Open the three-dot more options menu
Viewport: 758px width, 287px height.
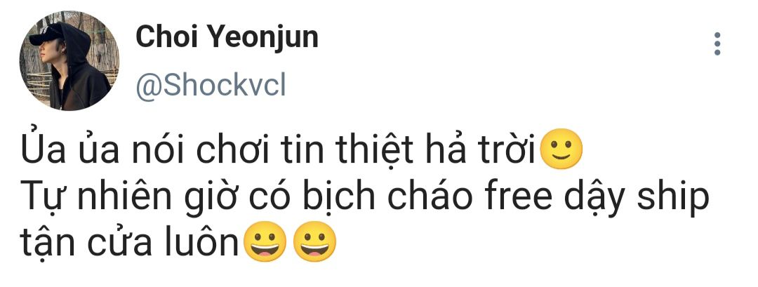click(x=717, y=44)
